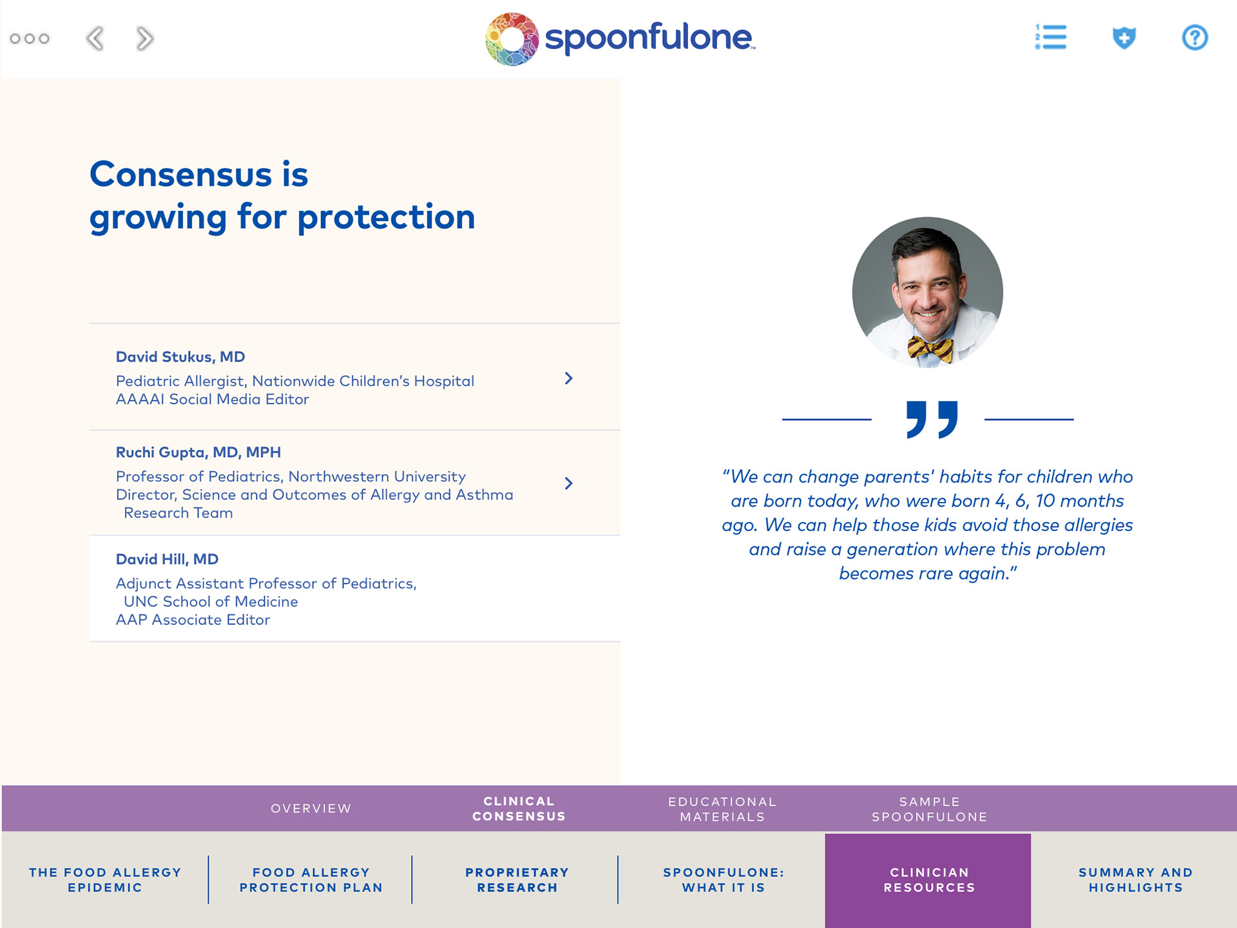Click the blue shield plus icon
The width and height of the screenshot is (1237, 928).
1124,37
